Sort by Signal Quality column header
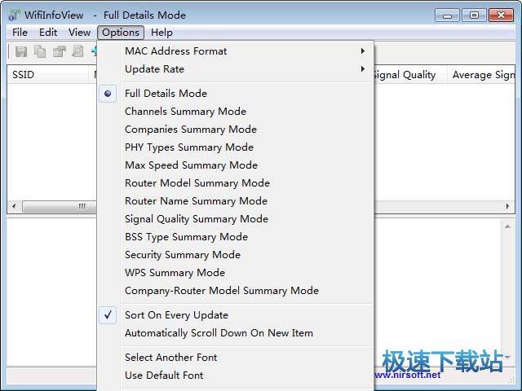 tap(410, 74)
